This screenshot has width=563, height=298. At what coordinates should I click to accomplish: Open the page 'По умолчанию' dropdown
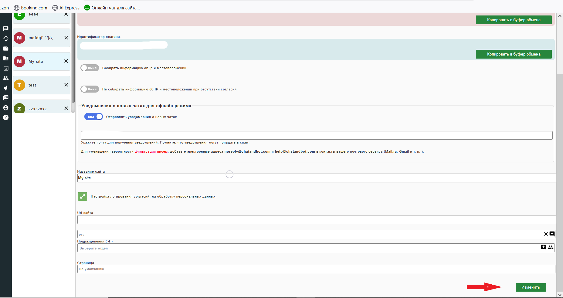point(316,269)
